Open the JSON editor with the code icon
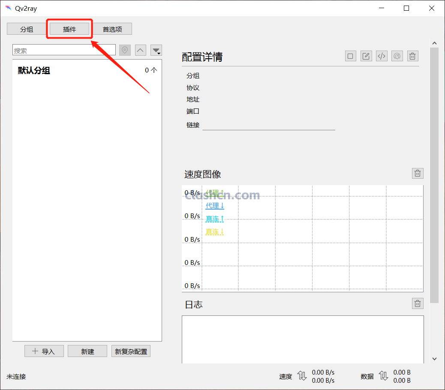The image size is (445, 390). (x=382, y=56)
